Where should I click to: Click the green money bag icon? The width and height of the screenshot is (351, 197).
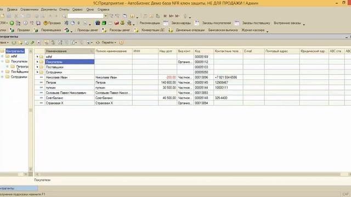122,23
